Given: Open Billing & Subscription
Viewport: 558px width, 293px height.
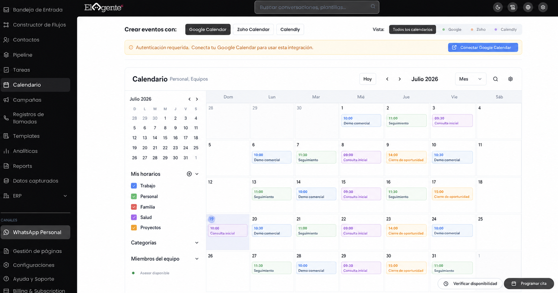Looking at the screenshot, I should click(x=35, y=291).
